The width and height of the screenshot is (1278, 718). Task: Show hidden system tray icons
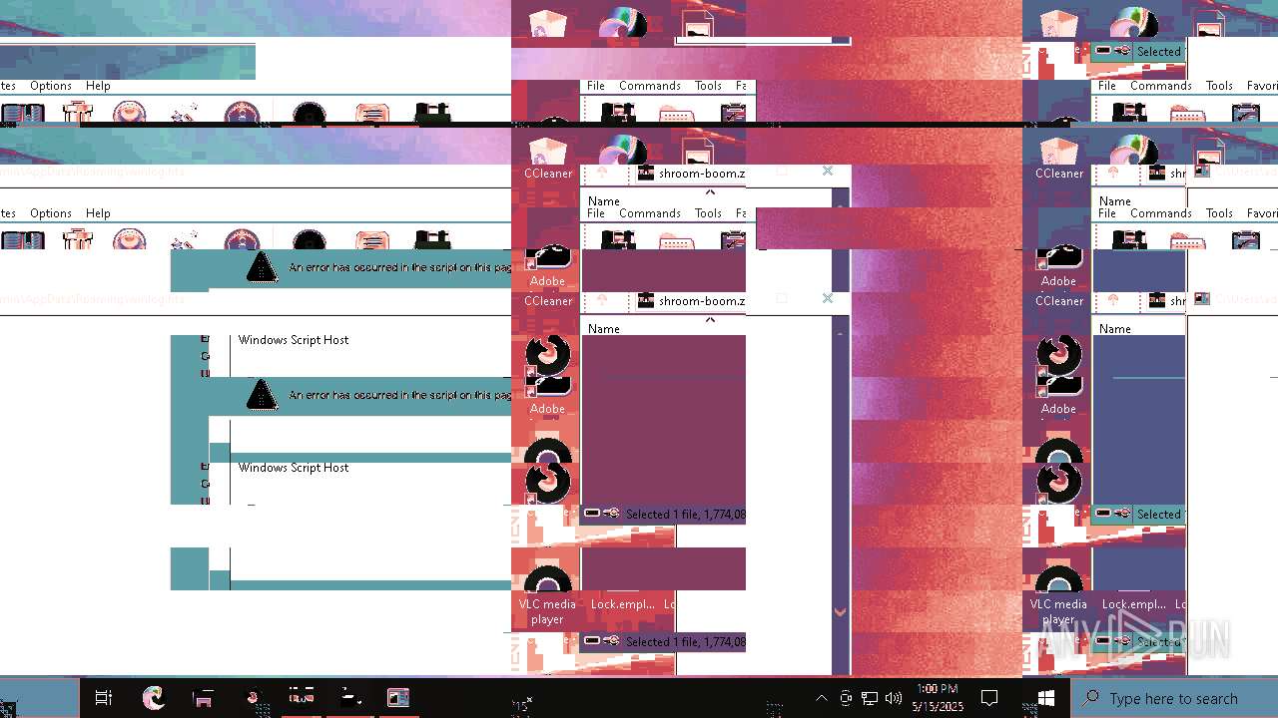(x=821, y=698)
